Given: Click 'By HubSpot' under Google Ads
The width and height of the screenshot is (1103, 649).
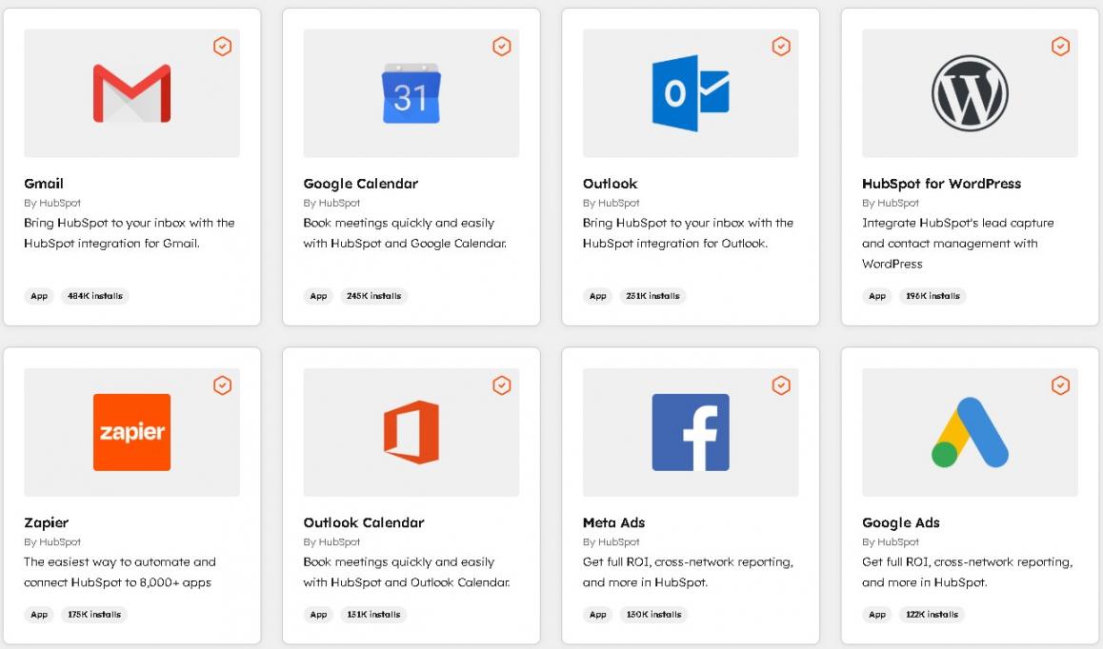Looking at the screenshot, I should pyautogui.click(x=890, y=542).
